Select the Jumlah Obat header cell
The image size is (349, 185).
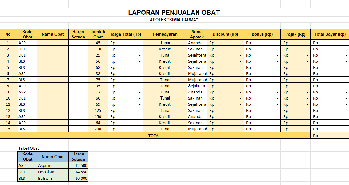tap(98, 34)
